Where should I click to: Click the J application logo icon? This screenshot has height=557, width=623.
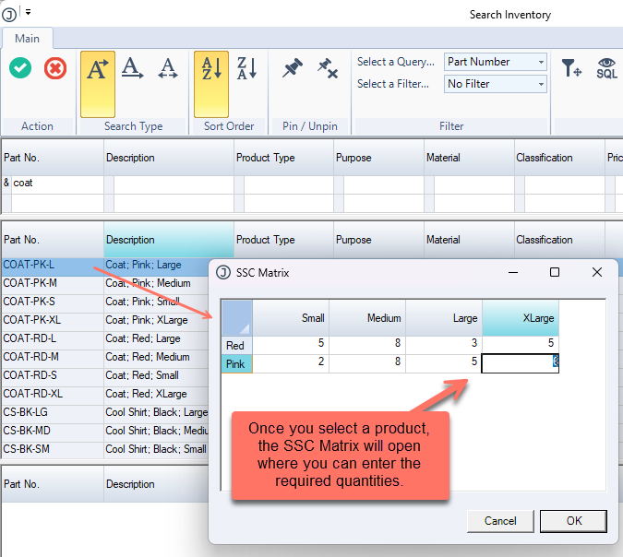pos(9,15)
